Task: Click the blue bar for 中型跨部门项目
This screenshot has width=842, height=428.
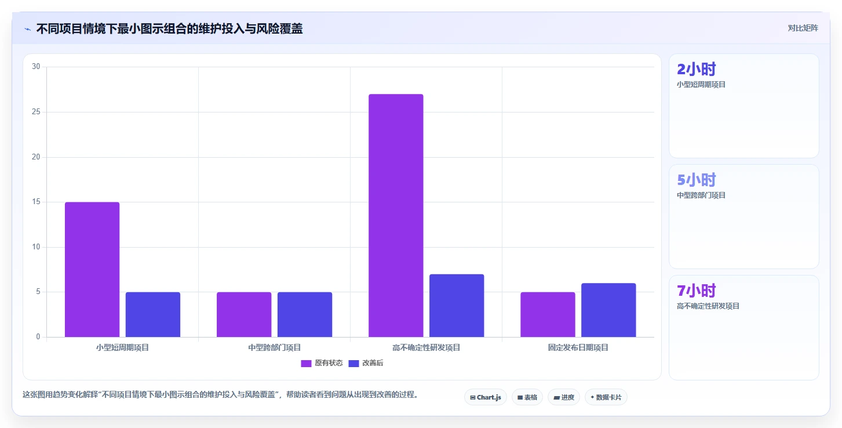Action: coord(305,314)
